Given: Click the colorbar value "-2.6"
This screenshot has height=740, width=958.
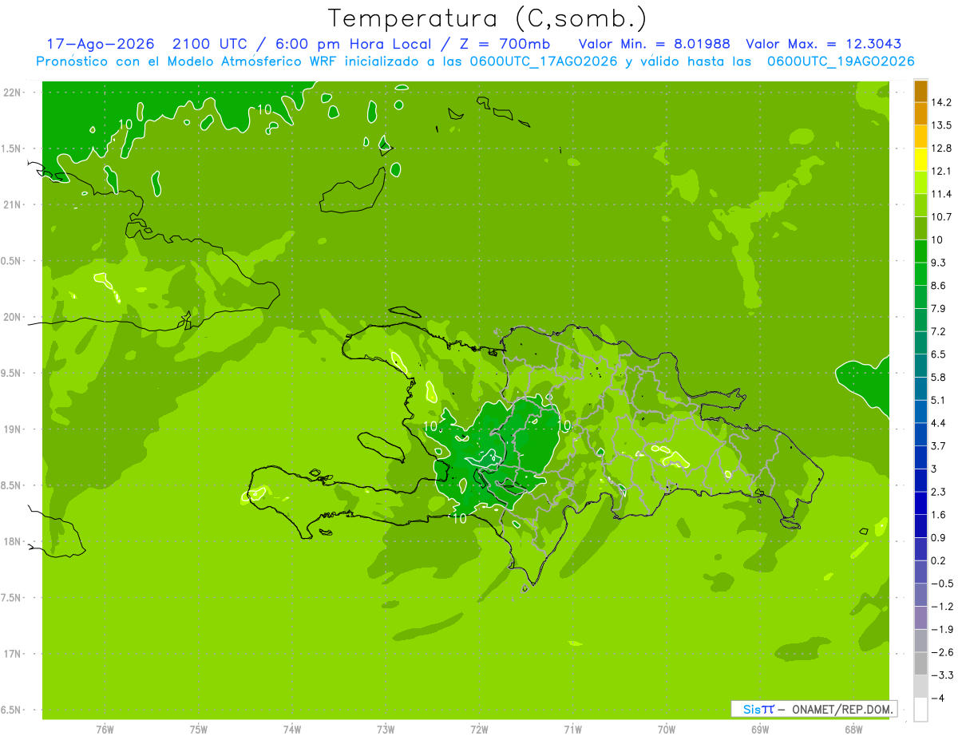Looking at the screenshot, I should pyautogui.click(x=942, y=652).
